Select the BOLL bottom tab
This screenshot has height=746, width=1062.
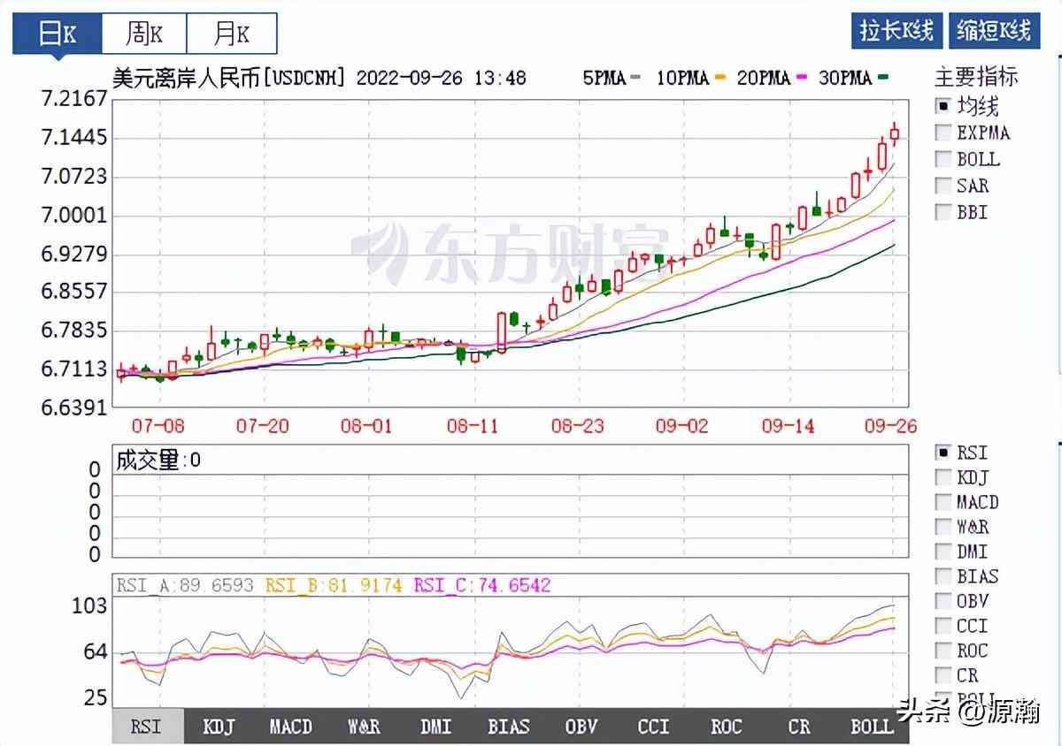[872, 727]
